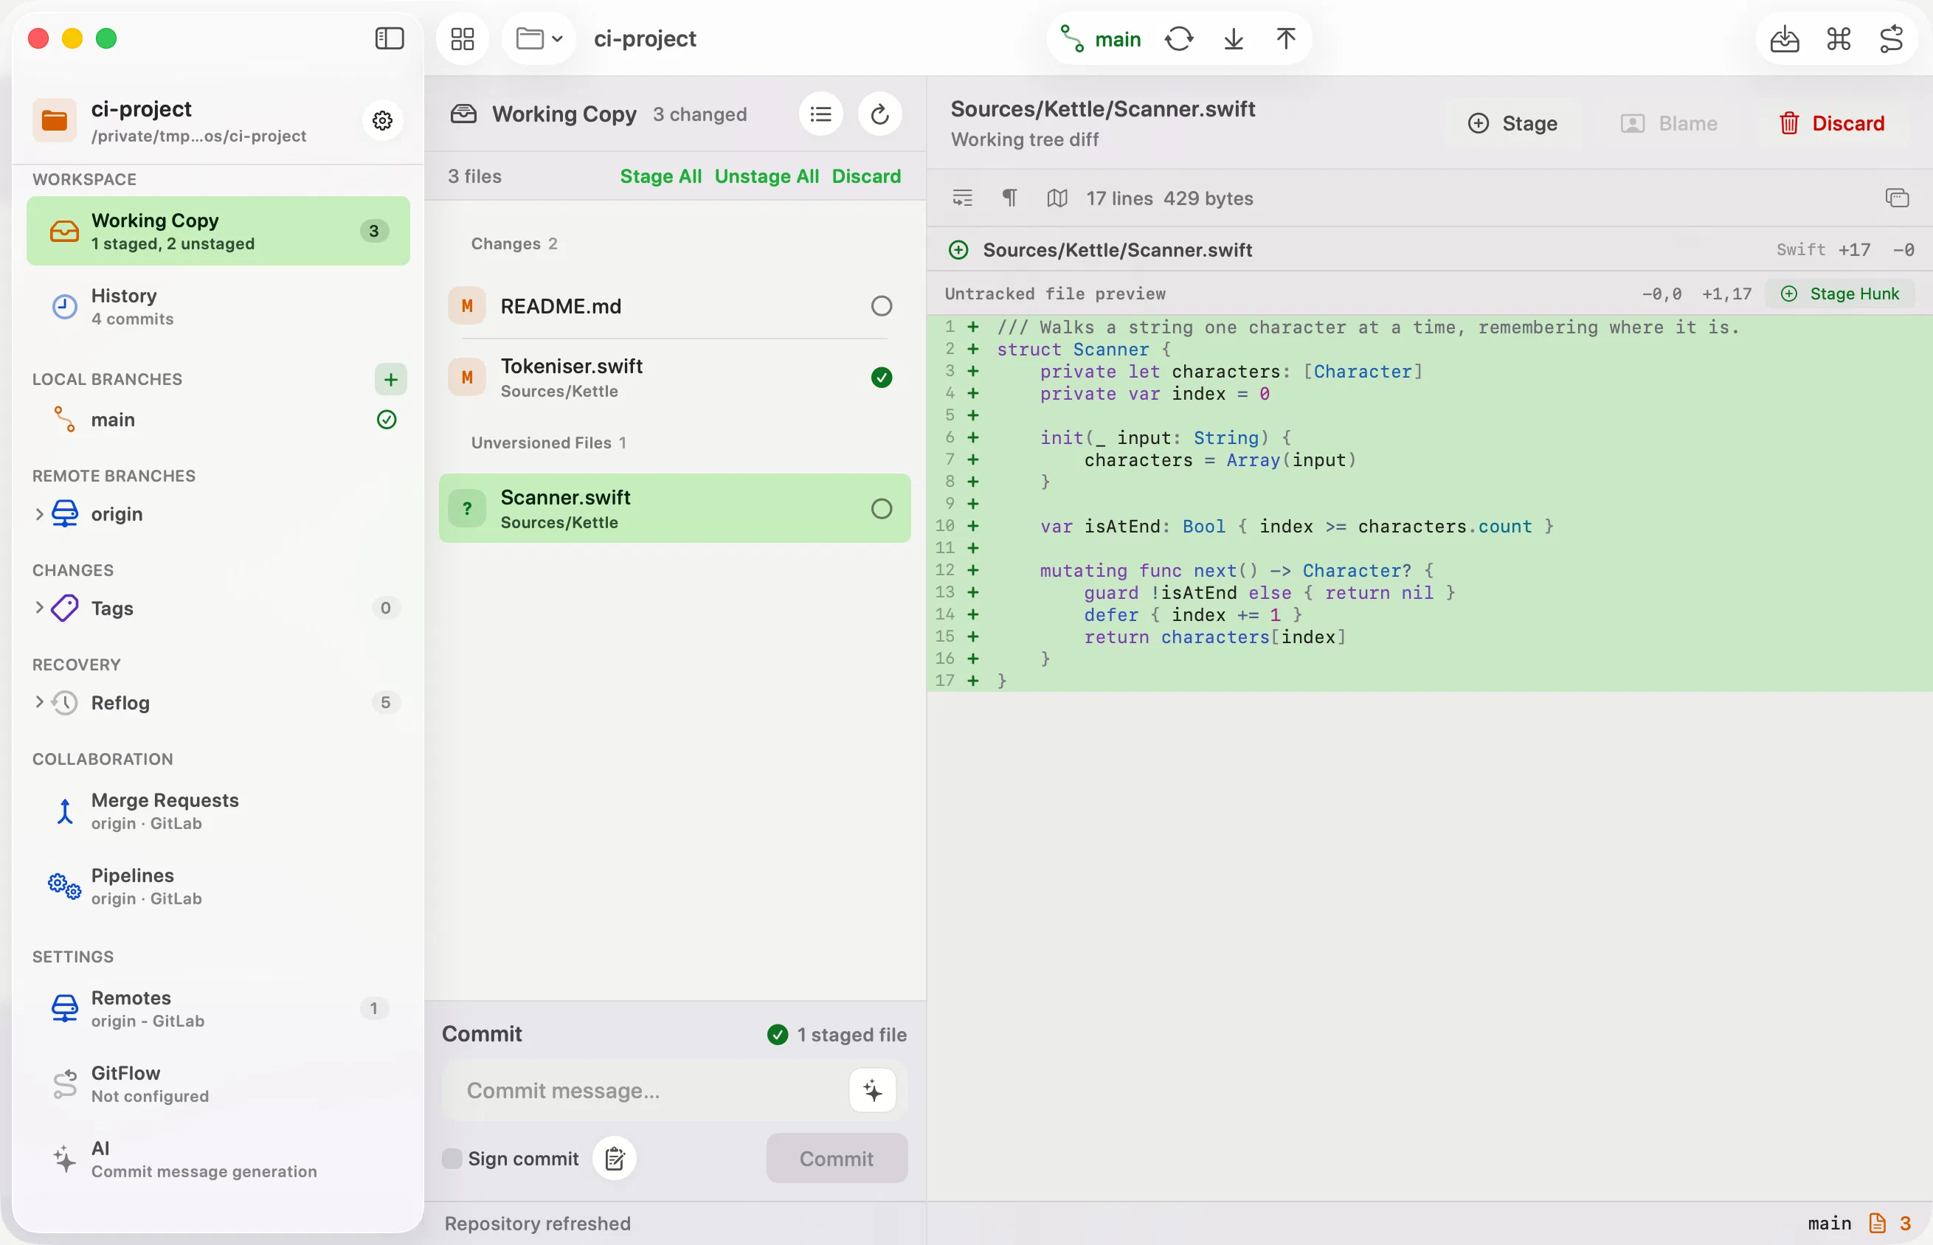Stage Scanner.swift using its circle toggle
Viewport: 1933px width, 1245px height.
[x=881, y=508]
